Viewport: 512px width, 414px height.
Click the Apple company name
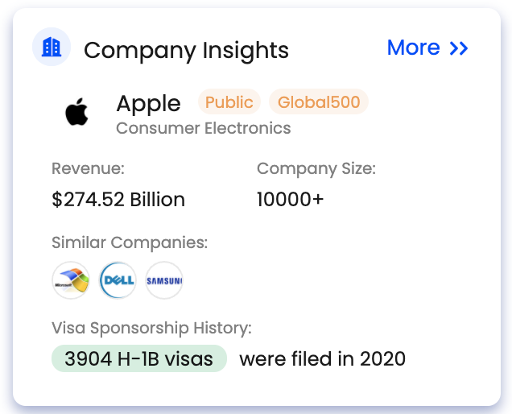(x=148, y=103)
